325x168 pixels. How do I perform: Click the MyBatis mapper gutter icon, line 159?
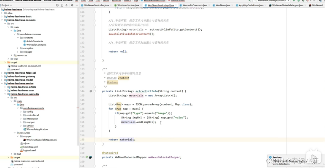90,157
